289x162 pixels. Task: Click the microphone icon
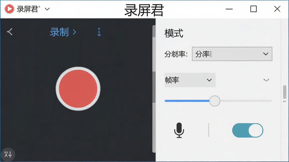(179, 130)
